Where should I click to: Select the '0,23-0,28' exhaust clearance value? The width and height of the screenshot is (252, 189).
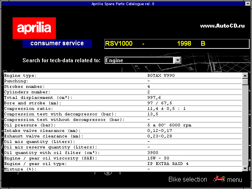coord(160,136)
